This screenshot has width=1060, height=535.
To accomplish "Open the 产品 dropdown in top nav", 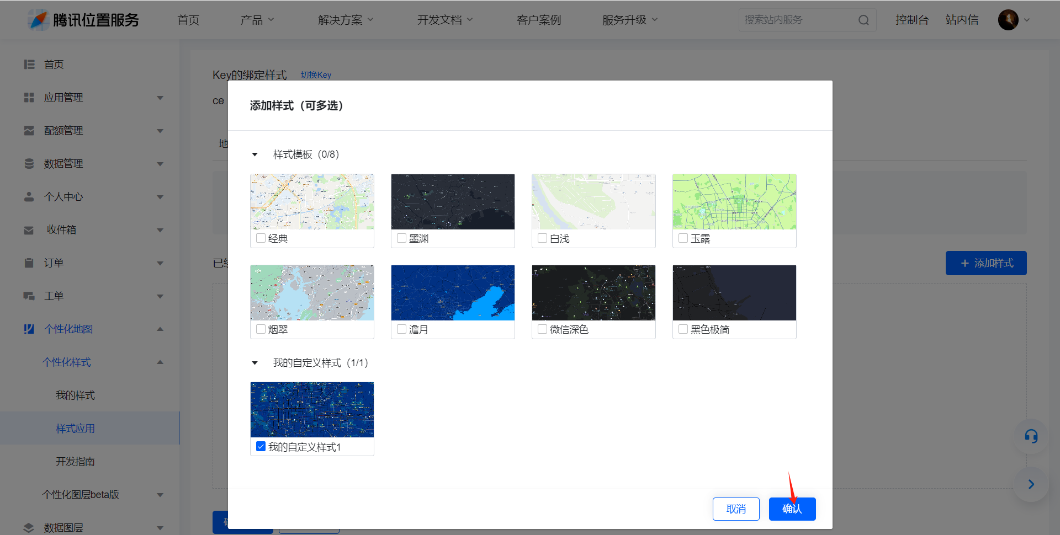I will point(257,20).
